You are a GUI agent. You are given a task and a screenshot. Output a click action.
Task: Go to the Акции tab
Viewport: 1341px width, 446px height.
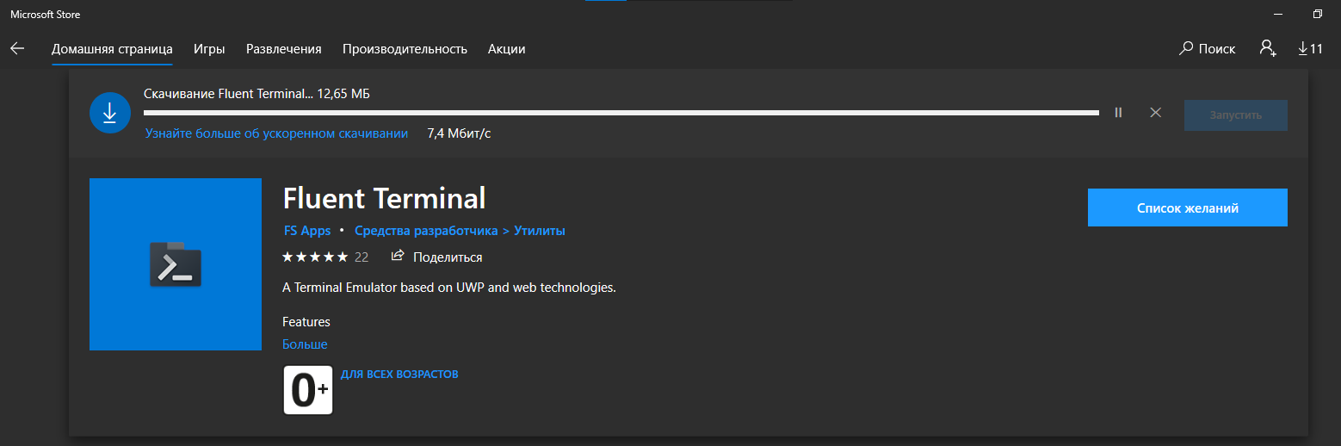coord(506,49)
